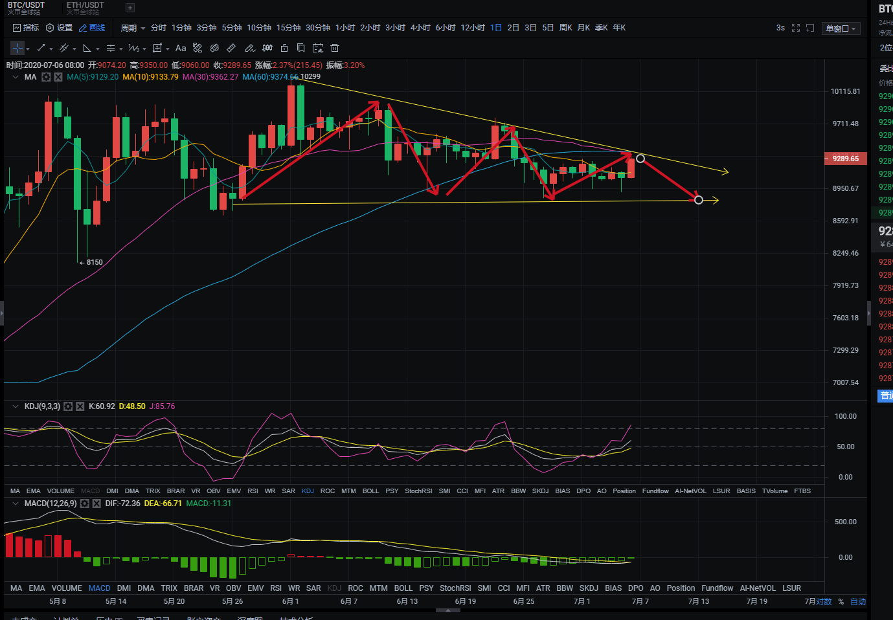Remove the KDJ indicator with its X button

[x=80, y=406]
